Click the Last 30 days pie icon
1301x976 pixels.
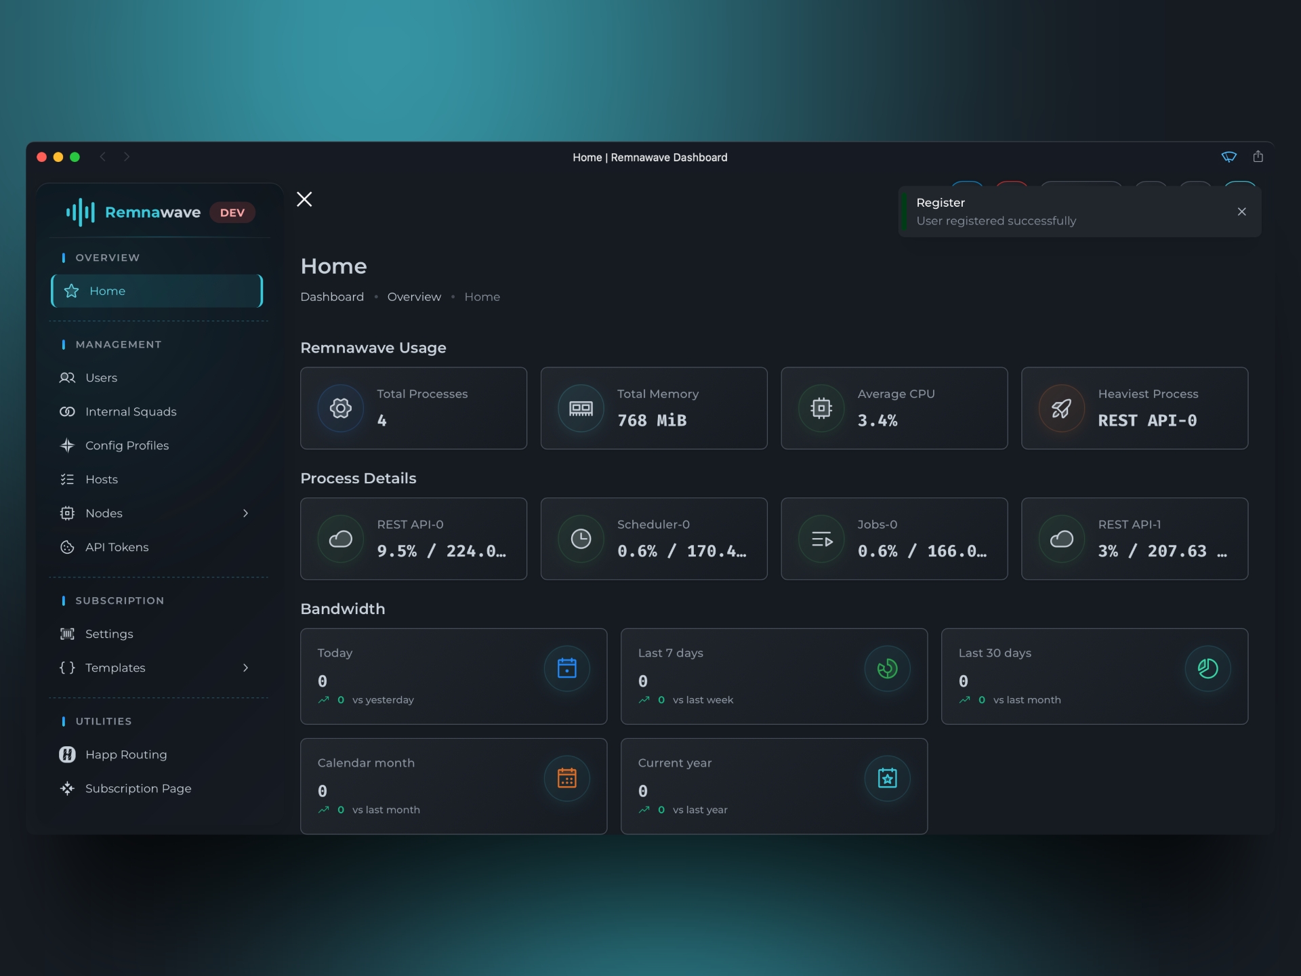pyautogui.click(x=1207, y=668)
